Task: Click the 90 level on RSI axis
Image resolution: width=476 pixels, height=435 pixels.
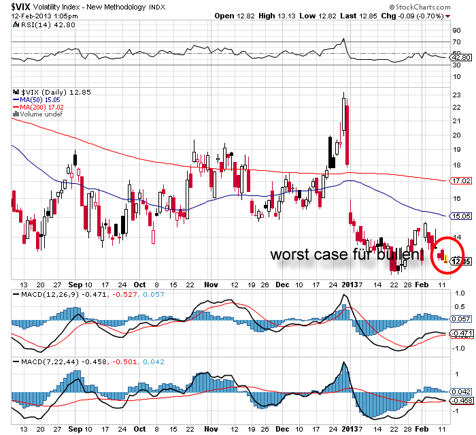Action: (456, 31)
